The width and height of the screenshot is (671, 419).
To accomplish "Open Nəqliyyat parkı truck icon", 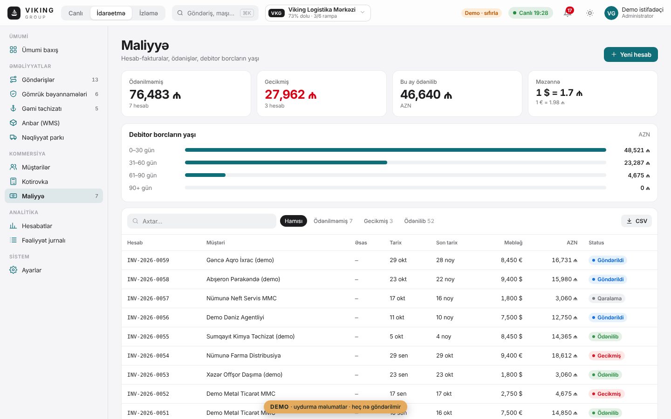I will pos(14,137).
